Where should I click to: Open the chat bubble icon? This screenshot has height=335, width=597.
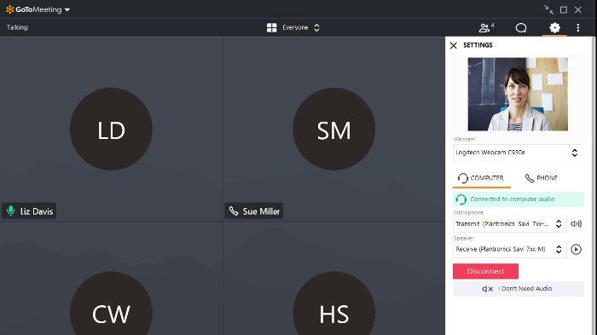(x=521, y=28)
